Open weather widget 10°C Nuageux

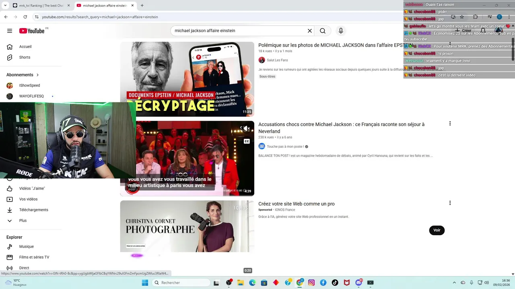click(16, 283)
